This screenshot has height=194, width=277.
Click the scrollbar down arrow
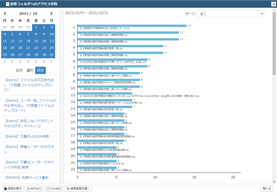tap(274, 182)
